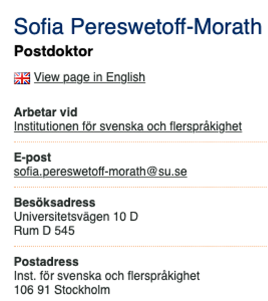Click the surname Pereswetoff-Morath in the heading
The width and height of the screenshot is (268, 301).
pos(166,26)
